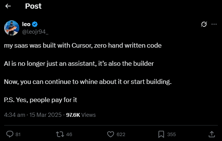222x141 pixels.
Task: Click the repost count 46
Action: [69, 134]
